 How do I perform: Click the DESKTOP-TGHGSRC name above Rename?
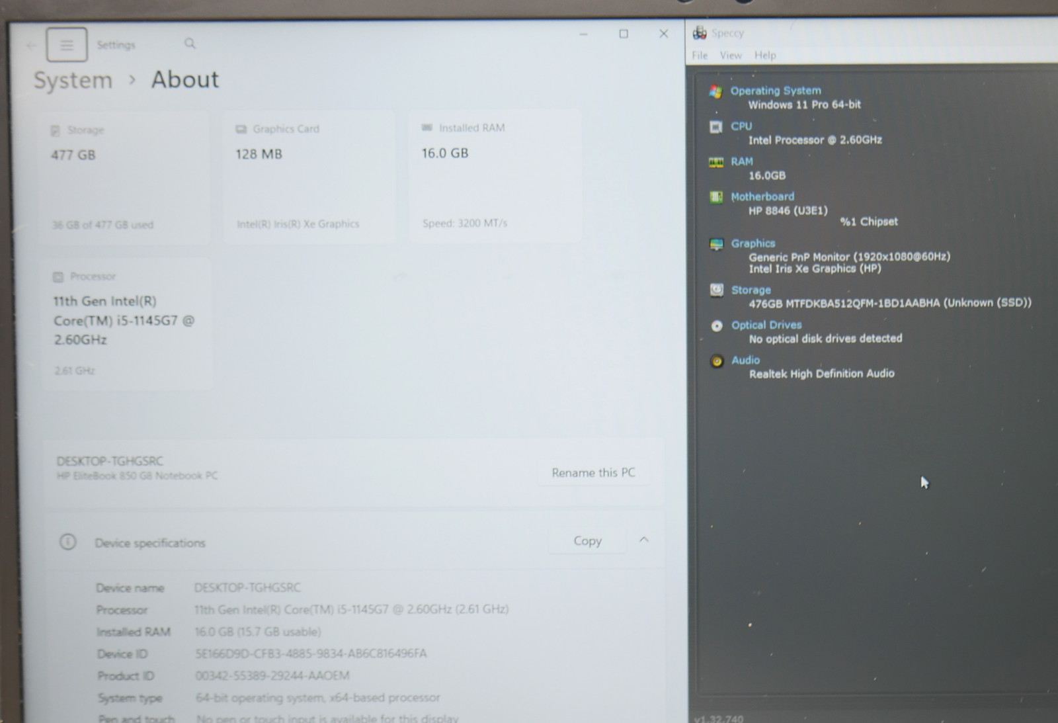pyautogui.click(x=110, y=461)
